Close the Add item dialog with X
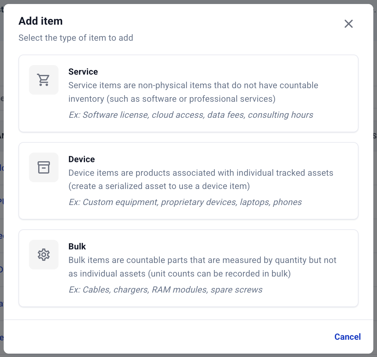Viewport: 377px width, 357px height. [x=348, y=24]
